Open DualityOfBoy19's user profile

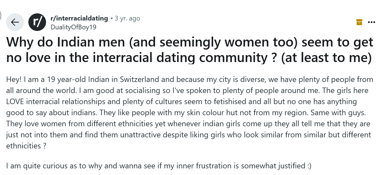[74, 27]
